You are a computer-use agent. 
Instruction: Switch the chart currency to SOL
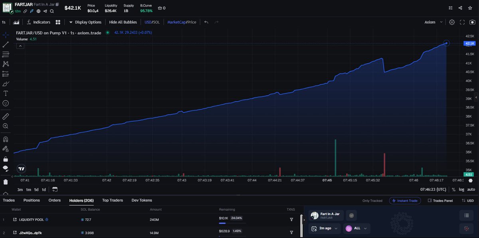coord(156,22)
